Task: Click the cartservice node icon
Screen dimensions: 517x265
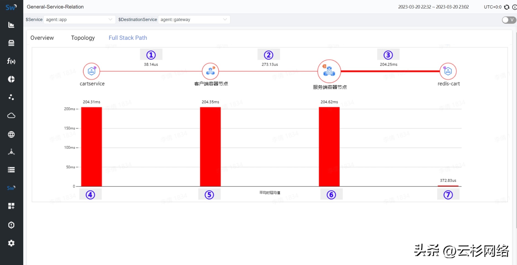Action: (x=91, y=71)
